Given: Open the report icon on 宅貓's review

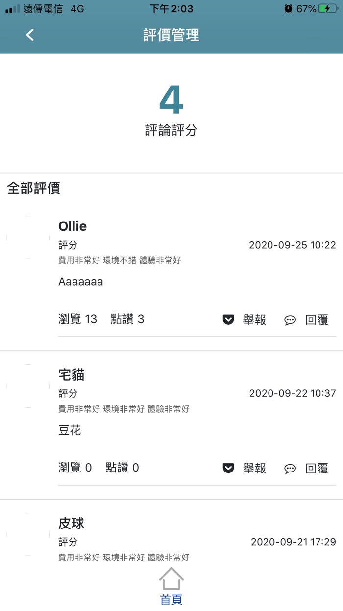Looking at the screenshot, I should (x=227, y=468).
